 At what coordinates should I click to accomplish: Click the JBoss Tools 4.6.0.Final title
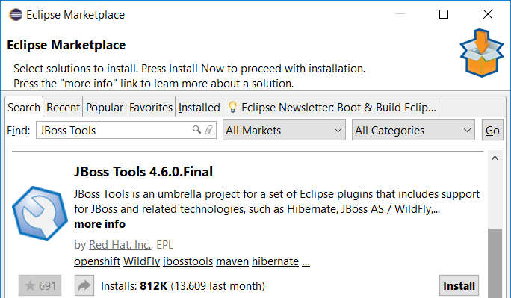coord(143,172)
